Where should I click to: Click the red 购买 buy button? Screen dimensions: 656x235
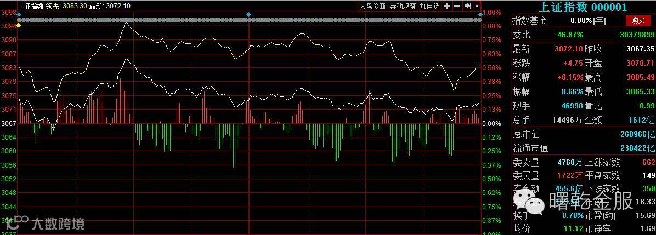pyautogui.click(x=638, y=20)
